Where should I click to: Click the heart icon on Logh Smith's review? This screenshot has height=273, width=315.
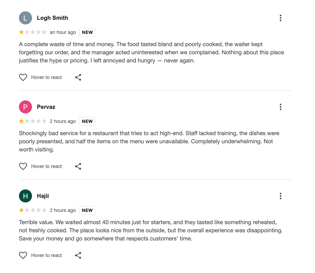[23, 77]
